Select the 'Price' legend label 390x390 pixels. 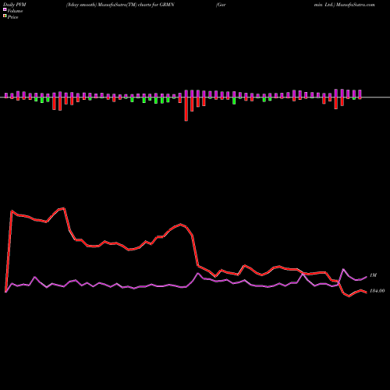point(12,17)
